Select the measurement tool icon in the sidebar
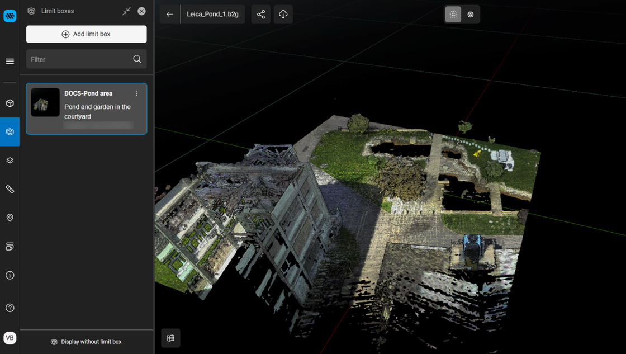The image size is (626, 354). coord(10,189)
